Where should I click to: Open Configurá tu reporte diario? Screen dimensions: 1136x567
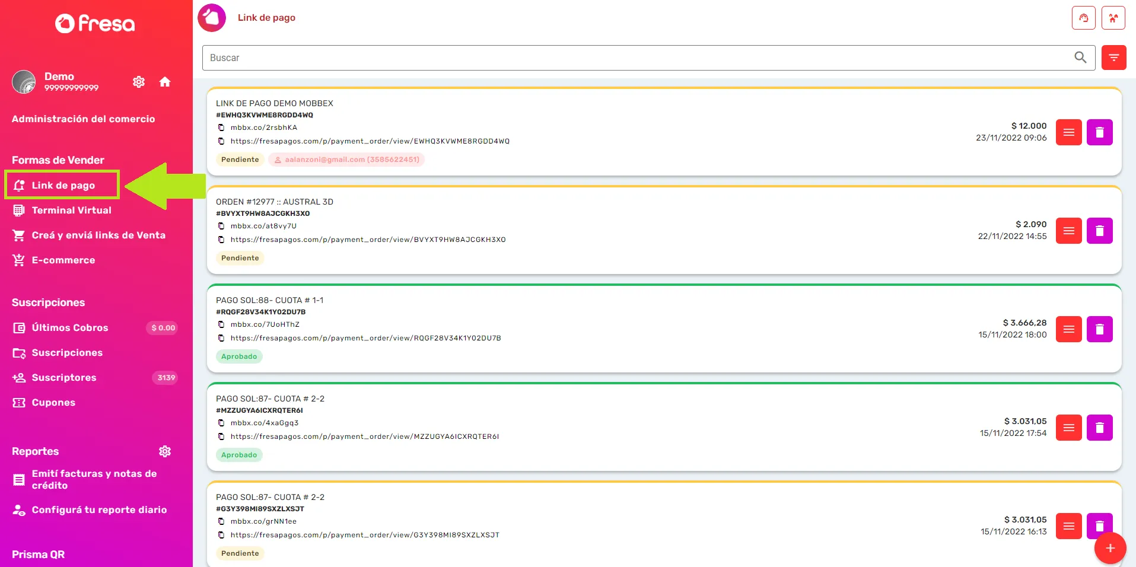point(90,509)
